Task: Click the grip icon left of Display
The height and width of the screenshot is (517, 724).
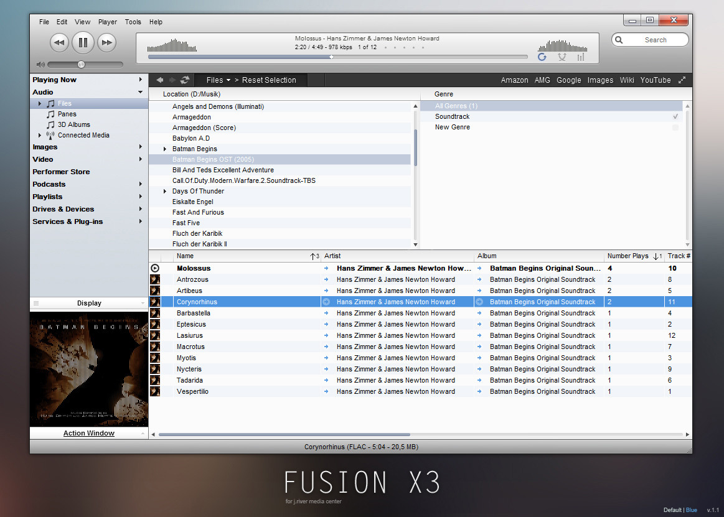Action: (x=36, y=303)
